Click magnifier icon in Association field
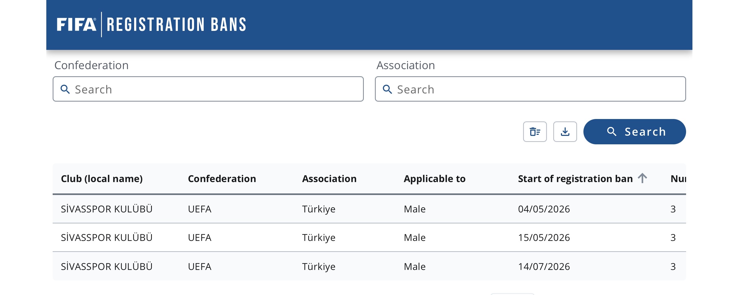The width and height of the screenshot is (739, 295). [387, 89]
